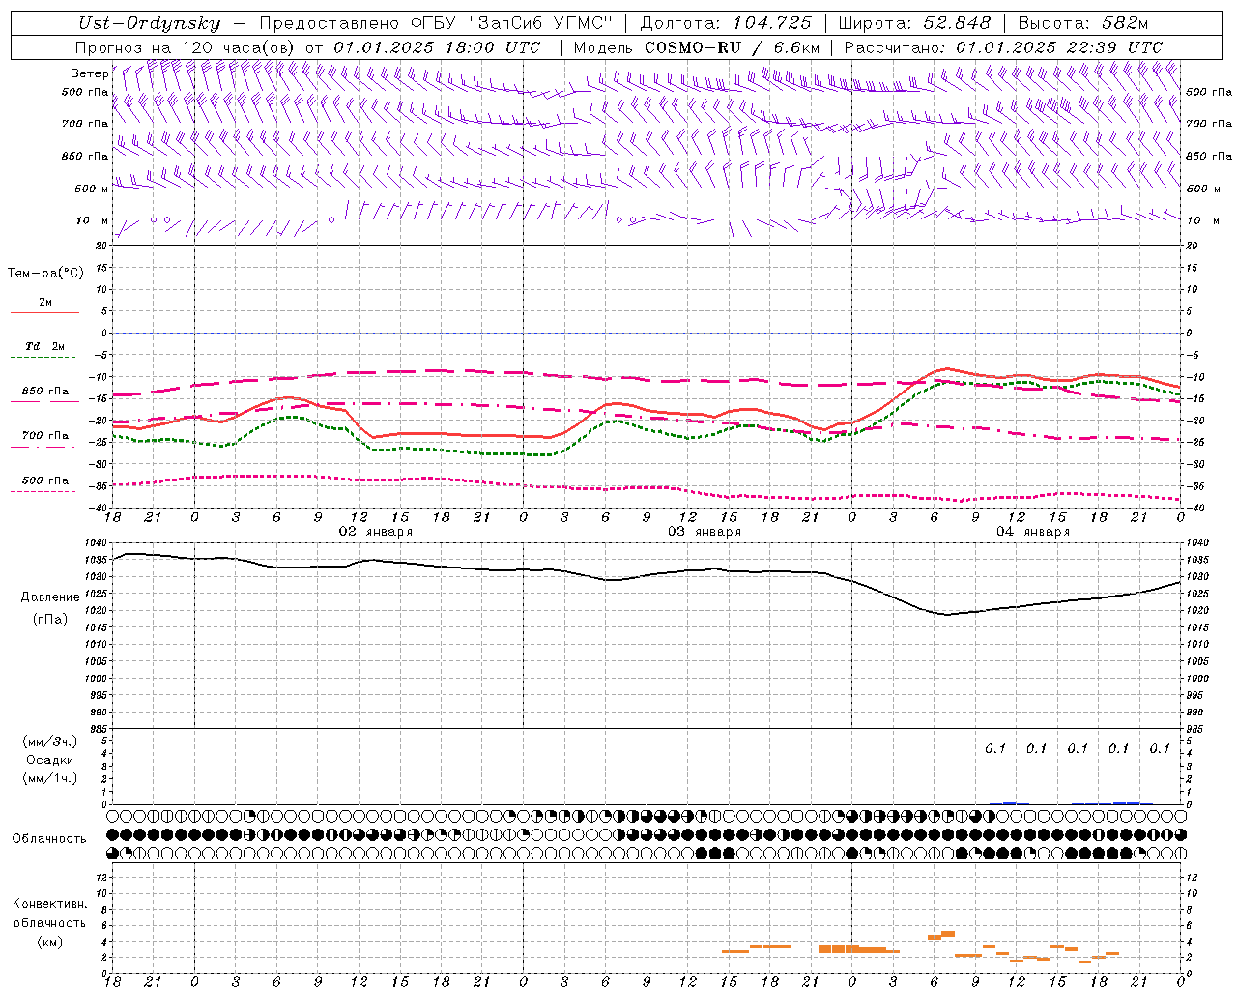
Task: Click the 850 гПа temperature legend entry
Action: coord(45,392)
